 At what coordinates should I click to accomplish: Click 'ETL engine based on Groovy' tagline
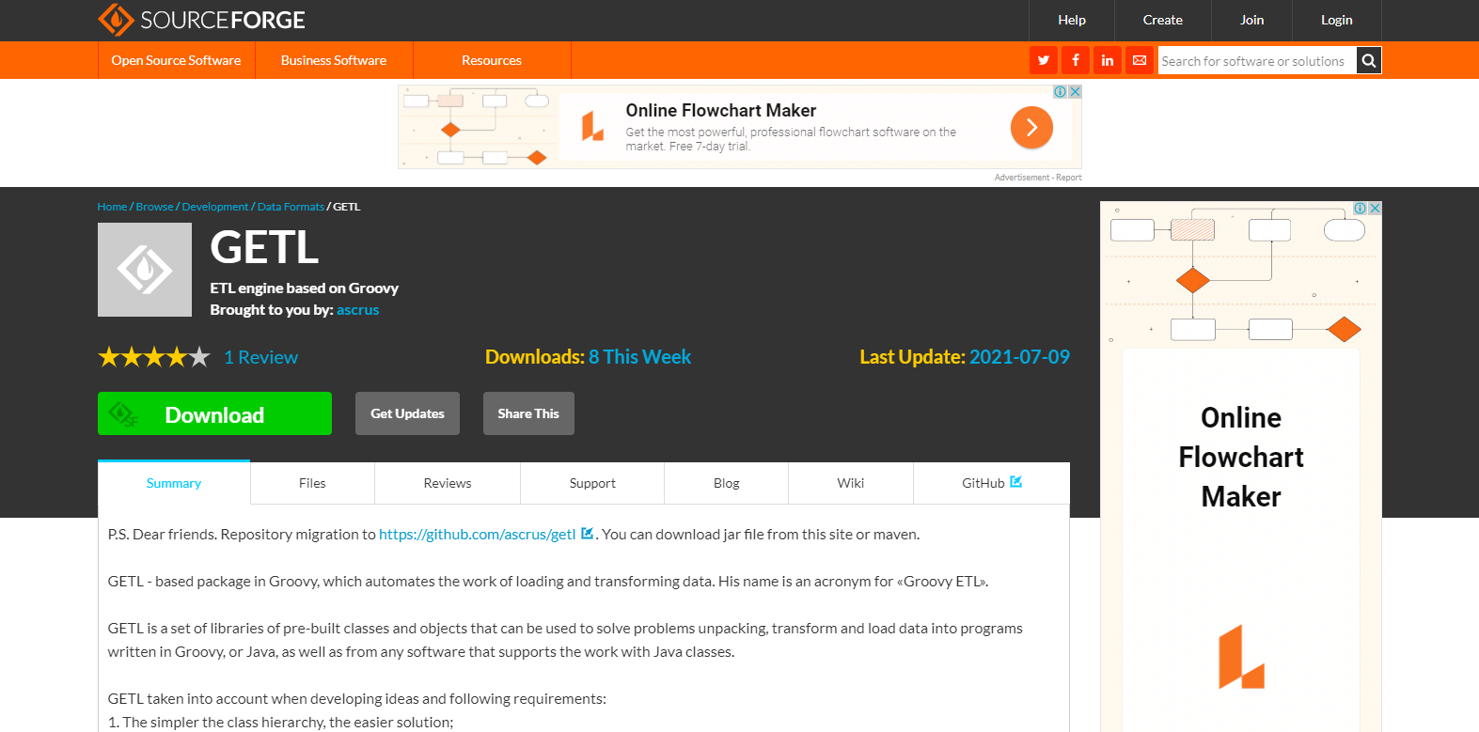pyautogui.click(x=305, y=288)
